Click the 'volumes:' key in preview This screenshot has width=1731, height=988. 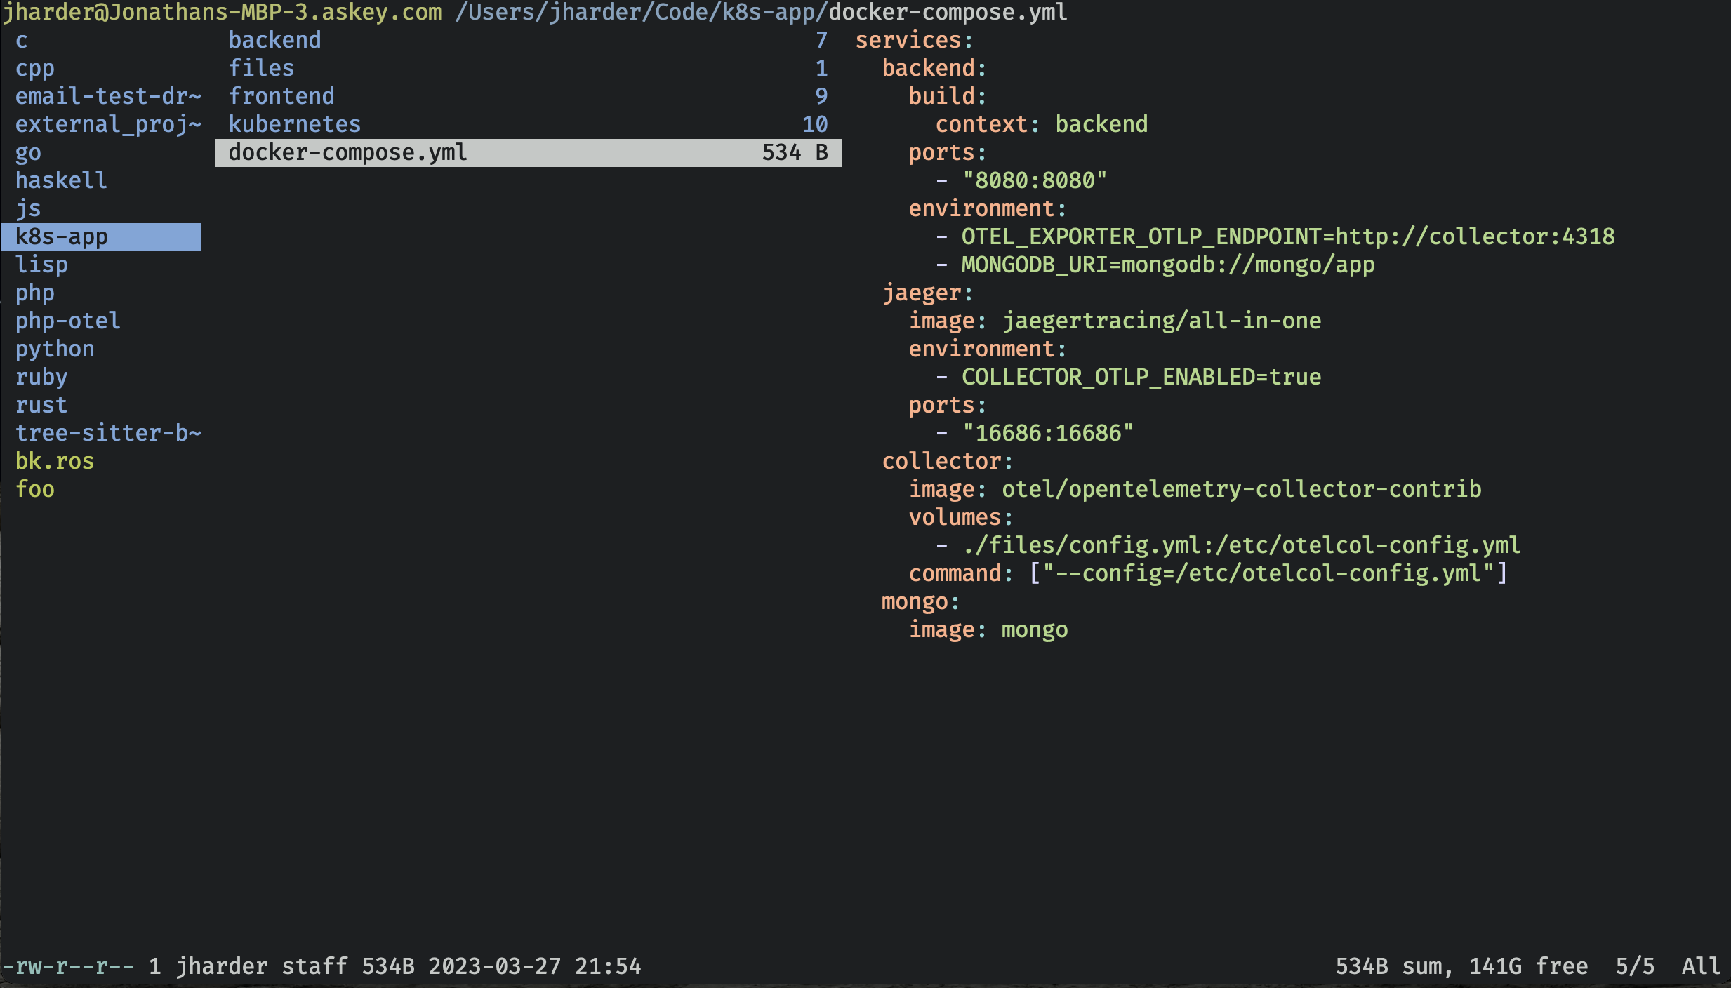point(962,518)
